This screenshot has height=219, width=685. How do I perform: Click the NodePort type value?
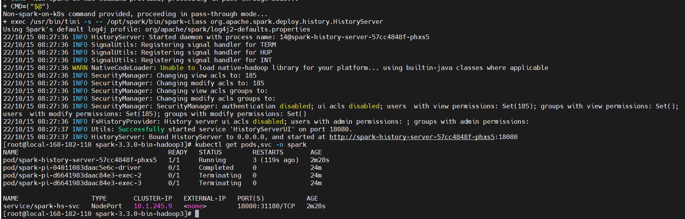coord(107,206)
